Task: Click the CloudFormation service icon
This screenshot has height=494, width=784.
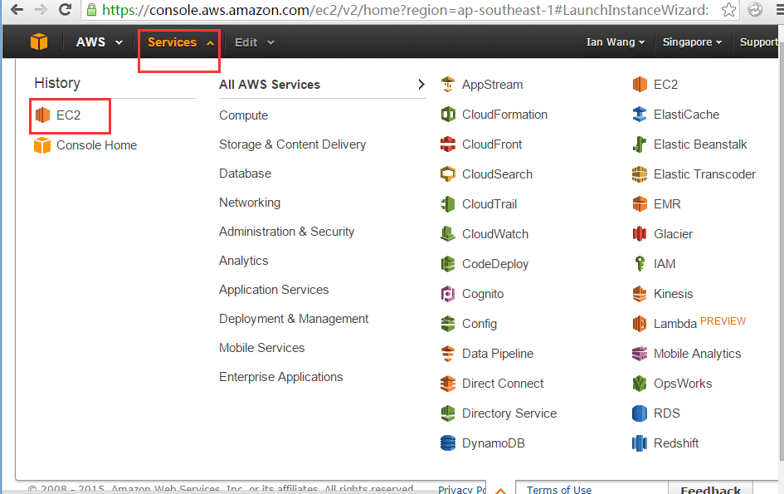Action: [448, 115]
